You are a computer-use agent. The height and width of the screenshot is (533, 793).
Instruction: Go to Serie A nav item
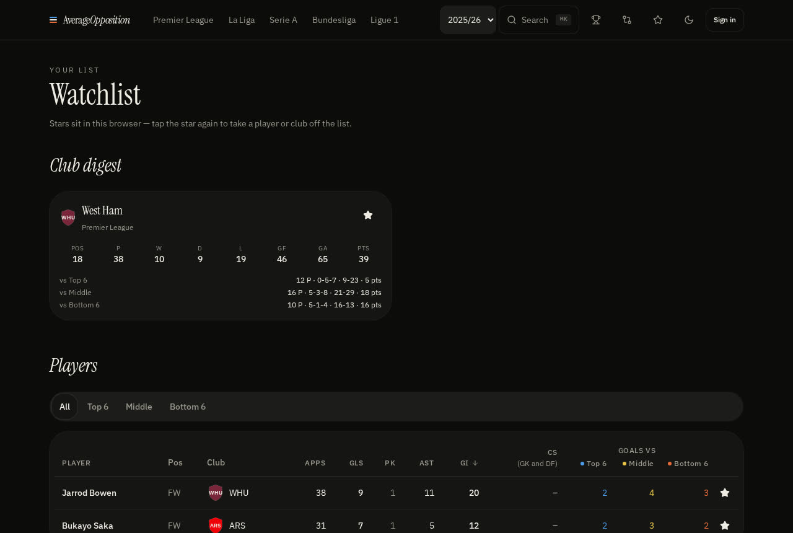point(283,20)
